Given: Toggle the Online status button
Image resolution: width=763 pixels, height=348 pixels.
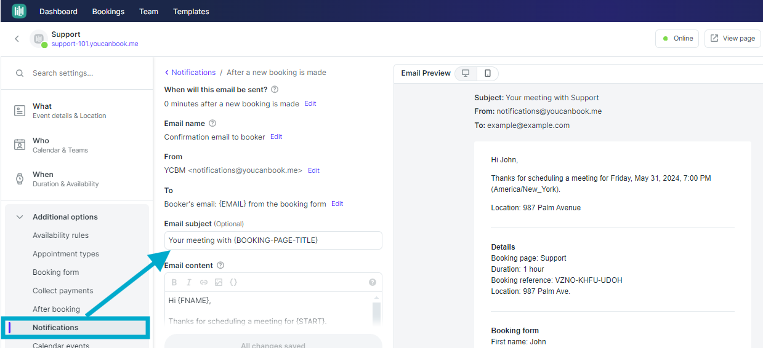Looking at the screenshot, I should pos(677,38).
